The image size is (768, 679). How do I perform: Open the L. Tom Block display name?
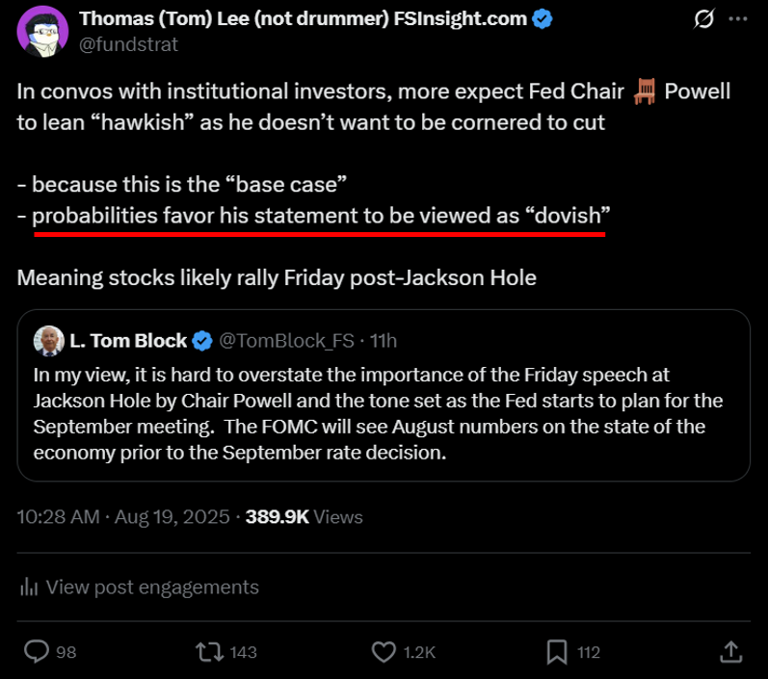coord(126,340)
